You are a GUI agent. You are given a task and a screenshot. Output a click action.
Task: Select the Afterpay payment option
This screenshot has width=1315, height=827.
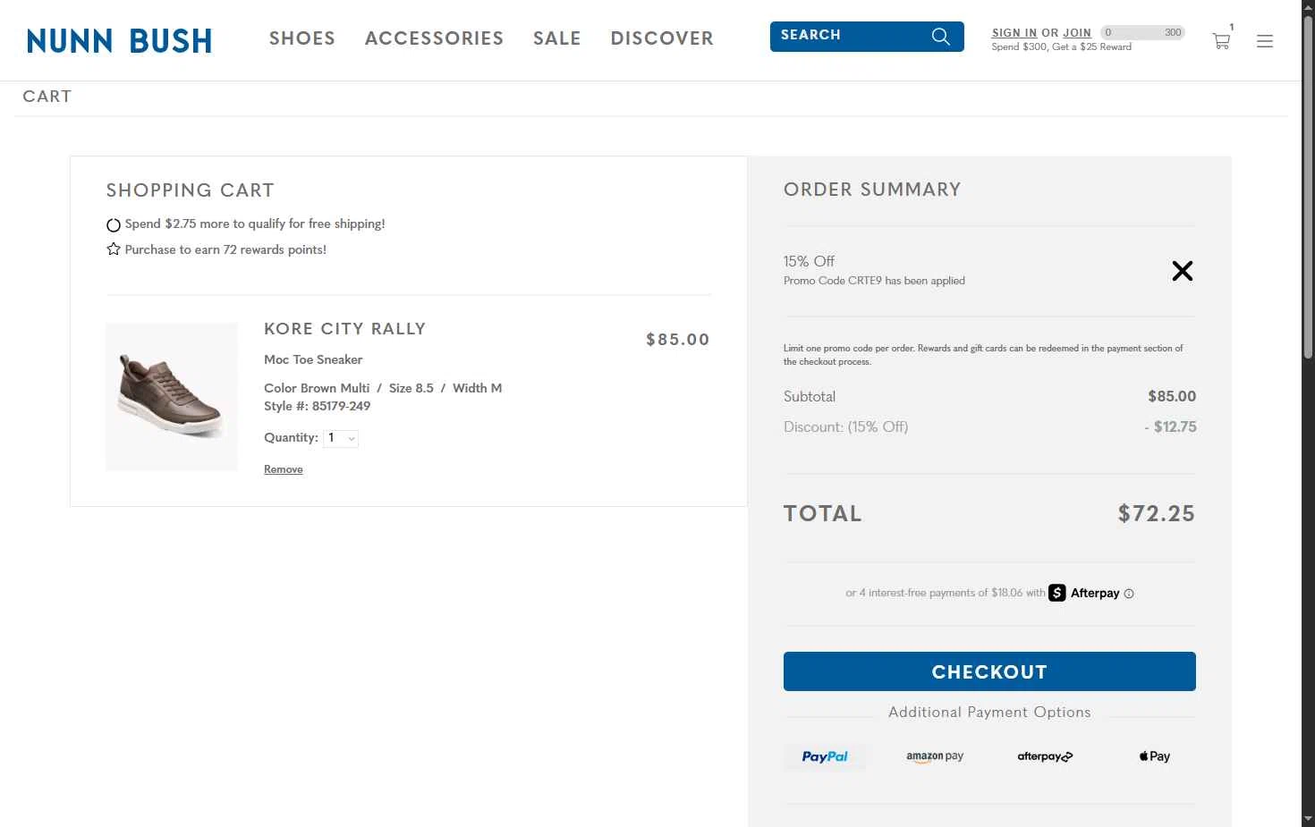tap(1045, 756)
